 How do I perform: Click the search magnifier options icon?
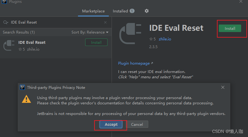tap(6, 22)
